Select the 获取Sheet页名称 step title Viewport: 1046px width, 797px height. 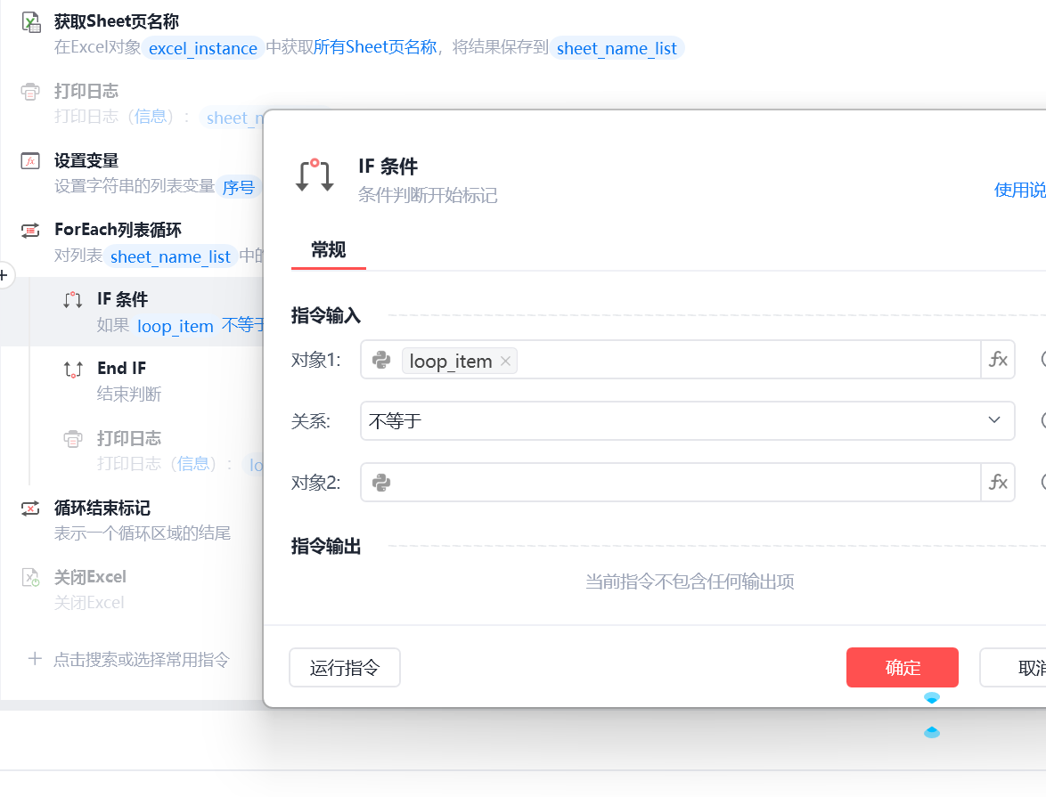pos(117,22)
